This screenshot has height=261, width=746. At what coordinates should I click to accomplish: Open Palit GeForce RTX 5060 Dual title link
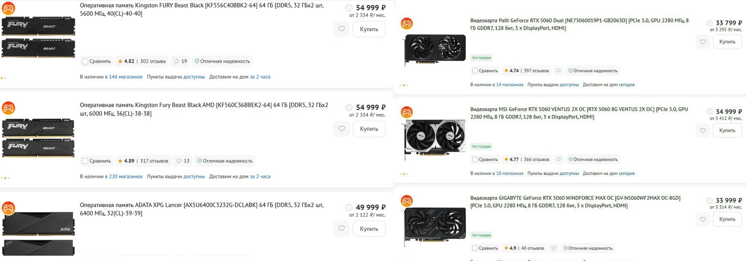579,24
